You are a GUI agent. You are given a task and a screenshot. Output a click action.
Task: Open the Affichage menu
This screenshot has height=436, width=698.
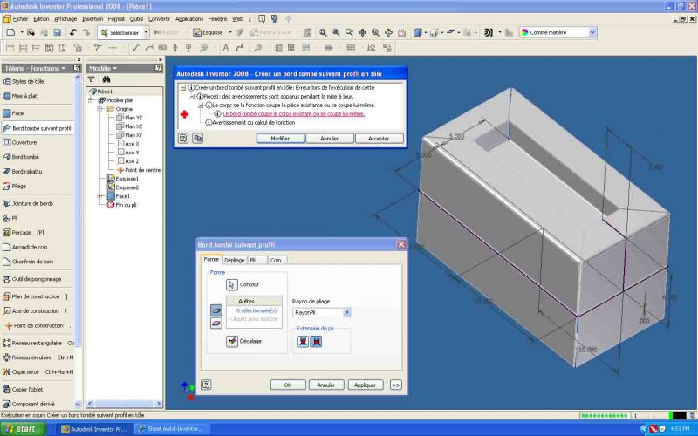(x=65, y=18)
